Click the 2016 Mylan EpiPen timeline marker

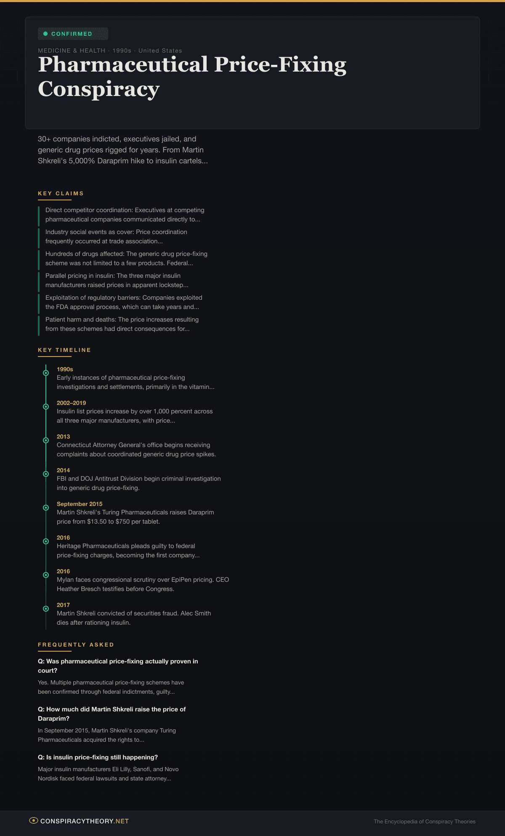click(x=46, y=575)
